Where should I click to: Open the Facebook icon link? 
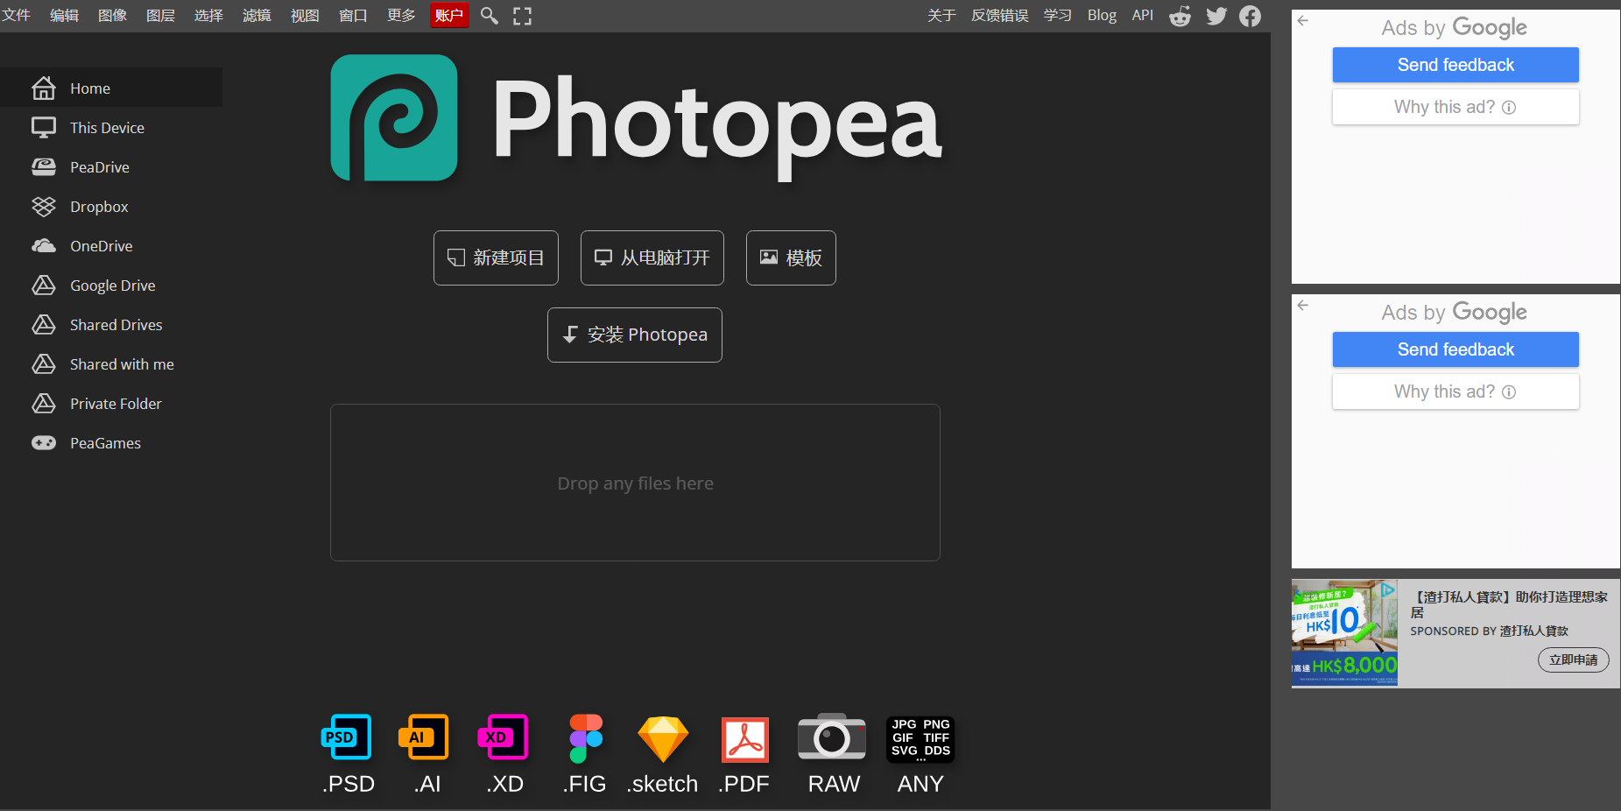[1251, 16]
